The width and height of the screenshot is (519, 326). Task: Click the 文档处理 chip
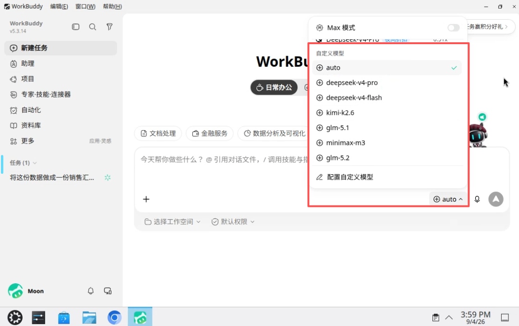coord(158,133)
